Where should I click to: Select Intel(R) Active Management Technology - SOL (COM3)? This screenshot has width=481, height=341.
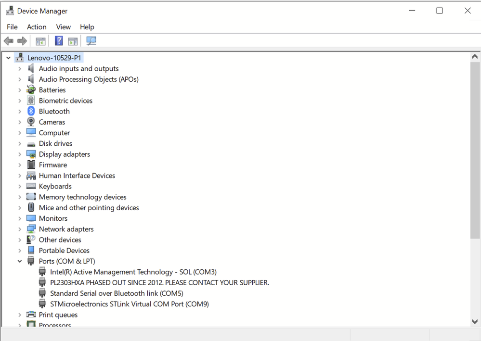pos(133,272)
